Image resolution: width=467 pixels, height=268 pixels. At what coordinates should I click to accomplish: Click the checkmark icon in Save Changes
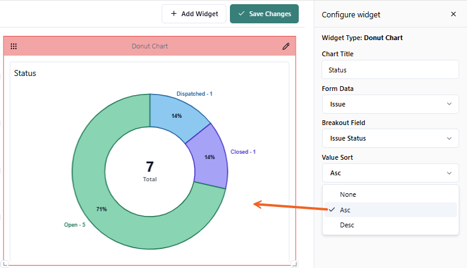pyautogui.click(x=241, y=14)
